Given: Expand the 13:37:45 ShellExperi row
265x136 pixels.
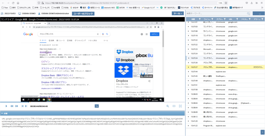Looking at the screenshot, I should [188, 76].
